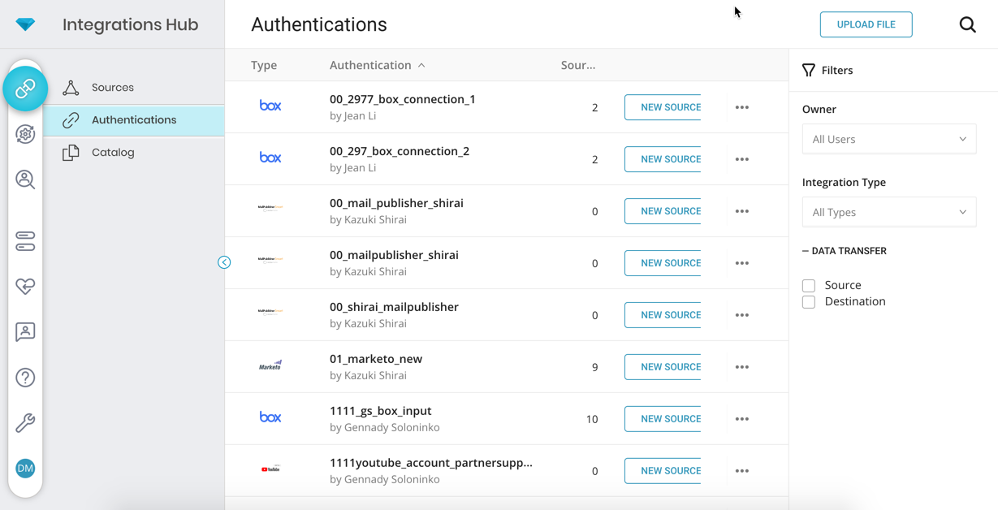Open more options for 1111_gs_box_input
998x510 pixels.
(x=742, y=419)
